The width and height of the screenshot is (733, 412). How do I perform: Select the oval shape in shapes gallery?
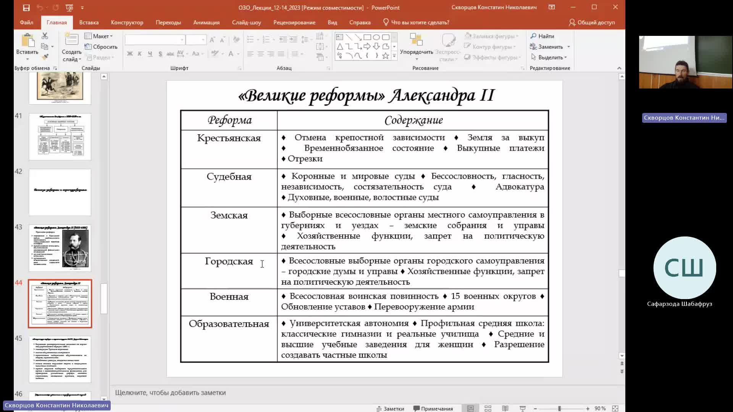(376, 37)
